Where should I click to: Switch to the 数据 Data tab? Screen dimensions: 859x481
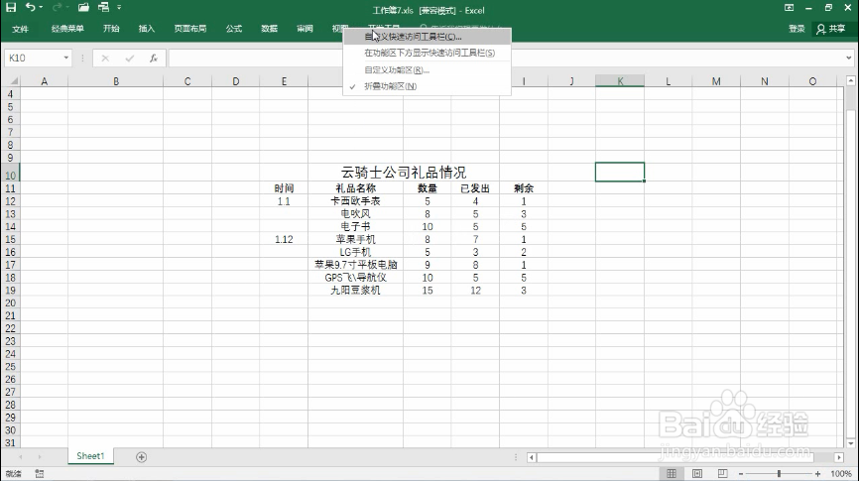point(269,29)
